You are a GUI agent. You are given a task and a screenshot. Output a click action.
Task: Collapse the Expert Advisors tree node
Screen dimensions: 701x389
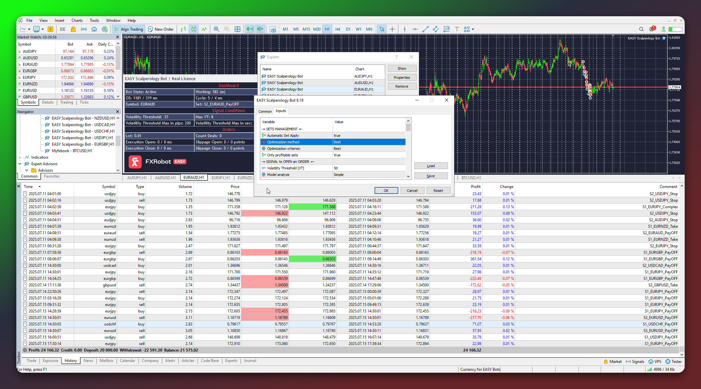pos(20,164)
